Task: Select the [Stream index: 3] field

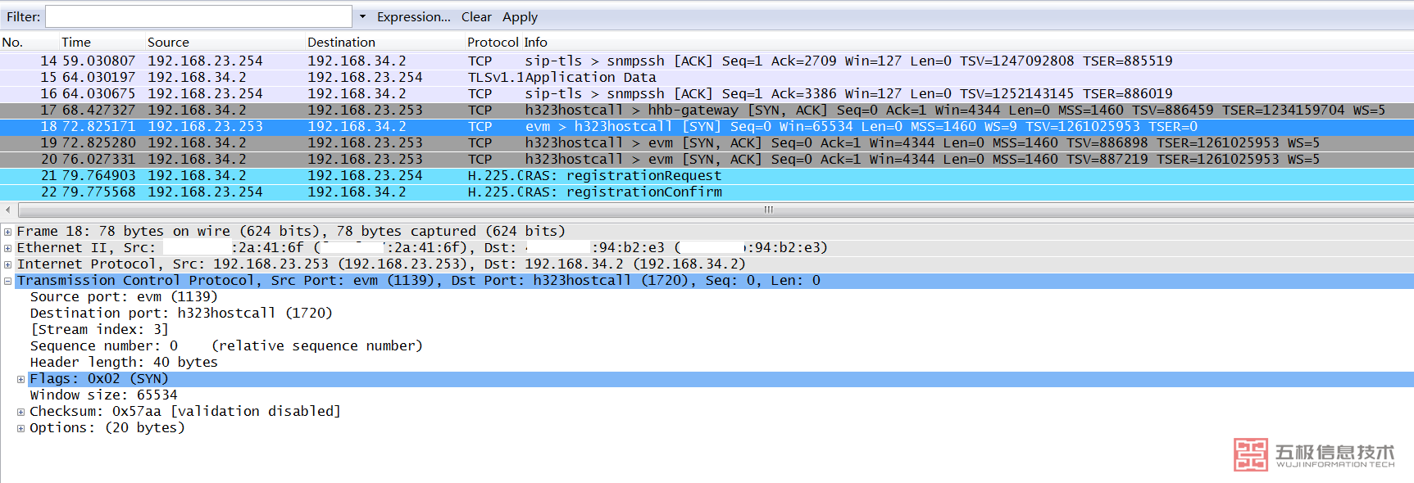Action: point(99,330)
